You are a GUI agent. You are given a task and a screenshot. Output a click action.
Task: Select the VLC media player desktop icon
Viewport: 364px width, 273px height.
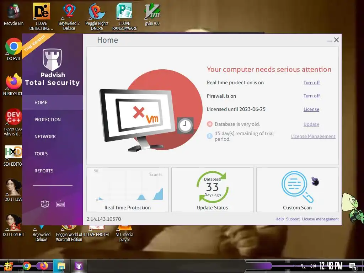[125, 234]
